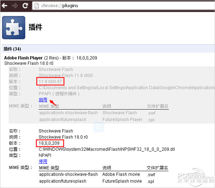
Task: Focus the chrome://plugins address field
Action: tap(107, 6)
